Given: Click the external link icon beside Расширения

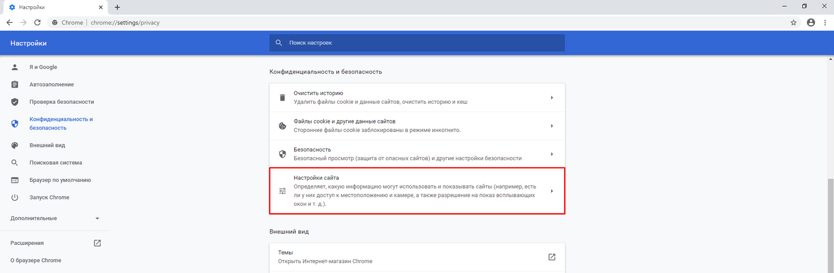Looking at the screenshot, I should click(97, 243).
